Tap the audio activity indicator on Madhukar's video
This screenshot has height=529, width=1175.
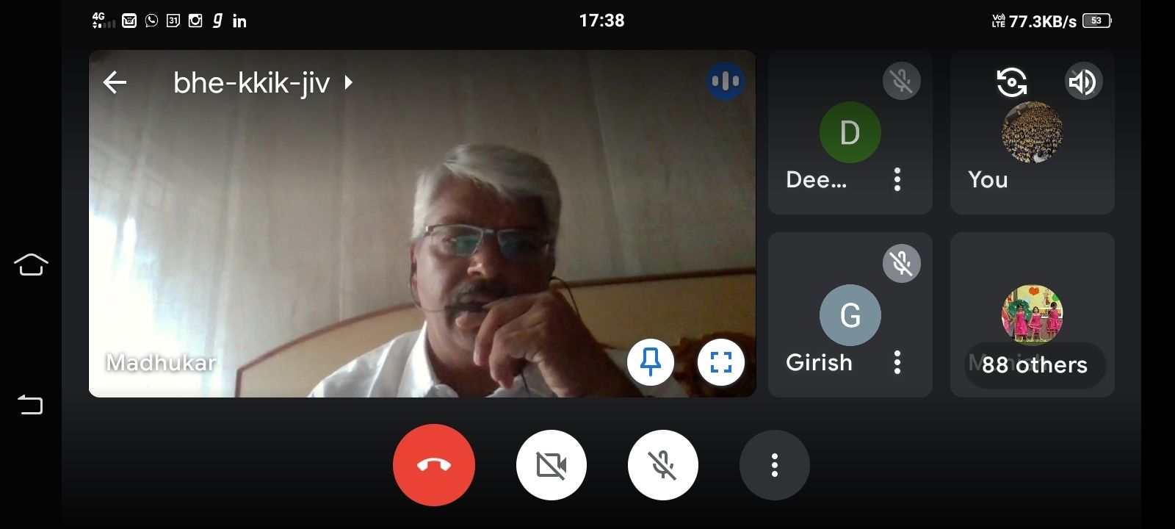pyautogui.click(x=725, y=81)
